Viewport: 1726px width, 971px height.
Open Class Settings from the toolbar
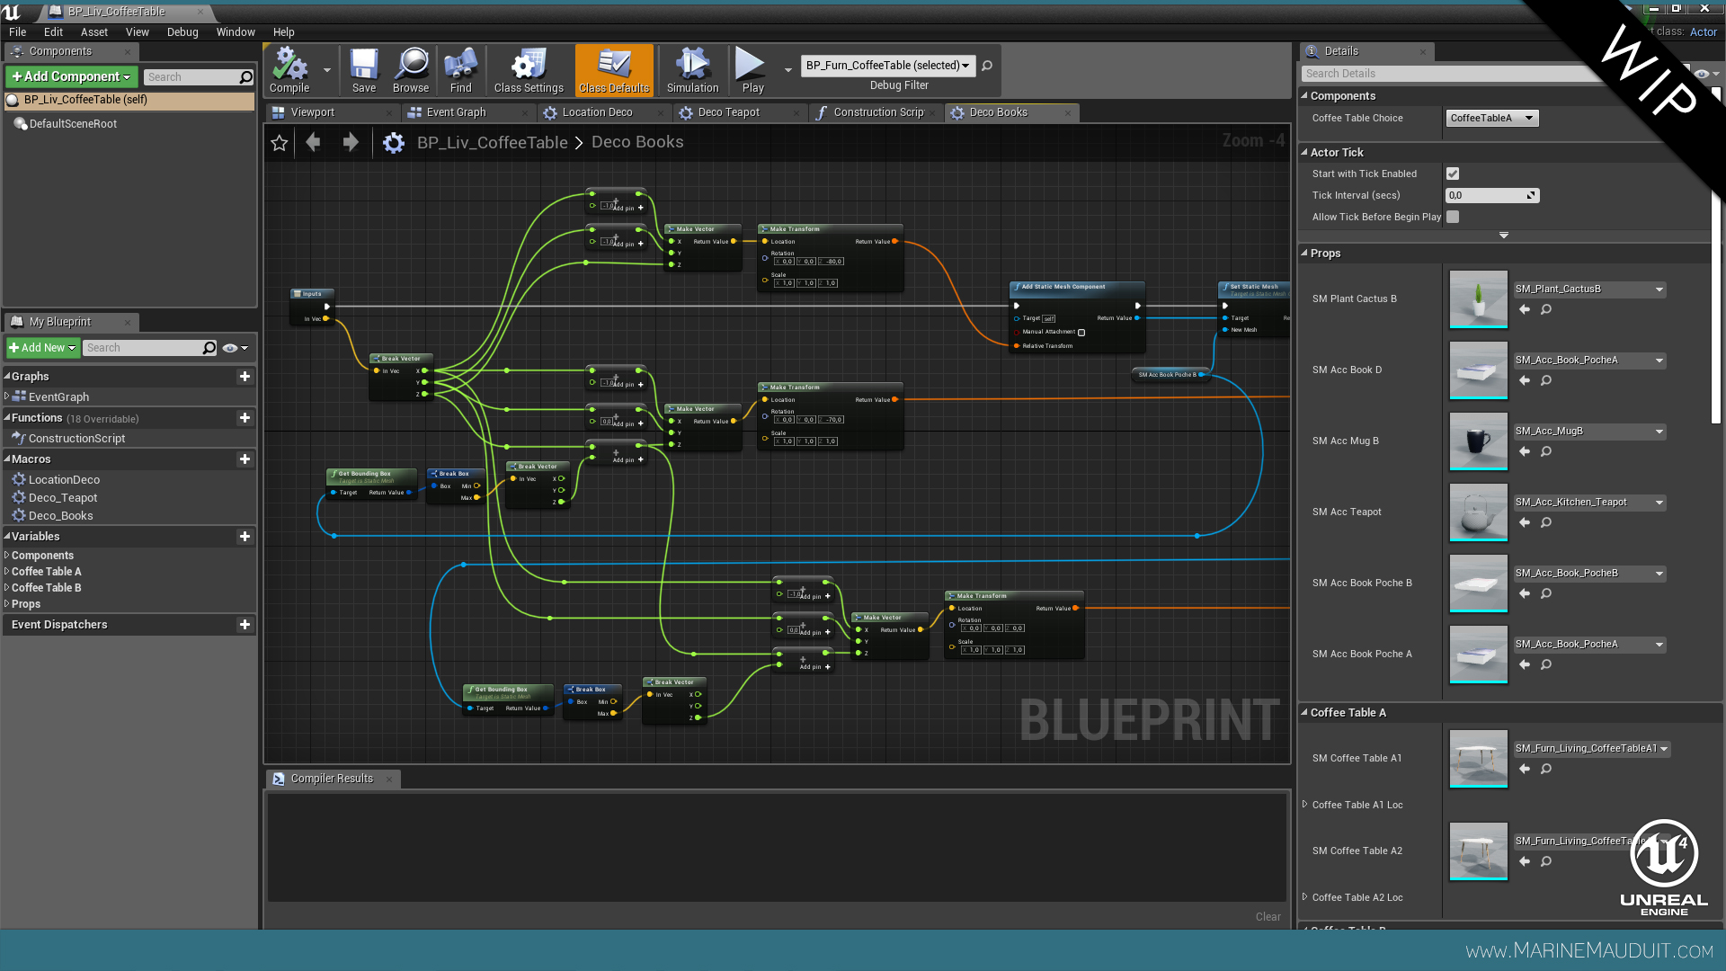tap(529, 70)
